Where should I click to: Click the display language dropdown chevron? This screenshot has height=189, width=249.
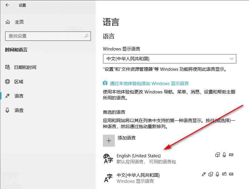231,59
